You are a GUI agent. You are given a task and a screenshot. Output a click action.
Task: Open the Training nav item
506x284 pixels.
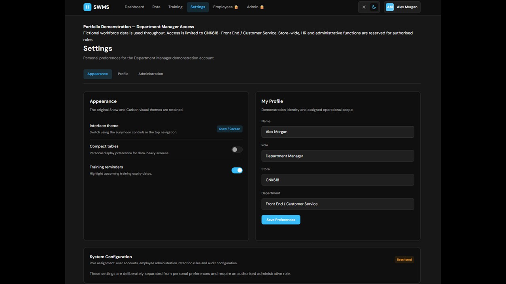click(x=175, y=7)
